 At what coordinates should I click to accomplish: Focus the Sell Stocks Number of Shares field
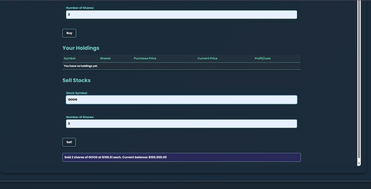point(181,124)
